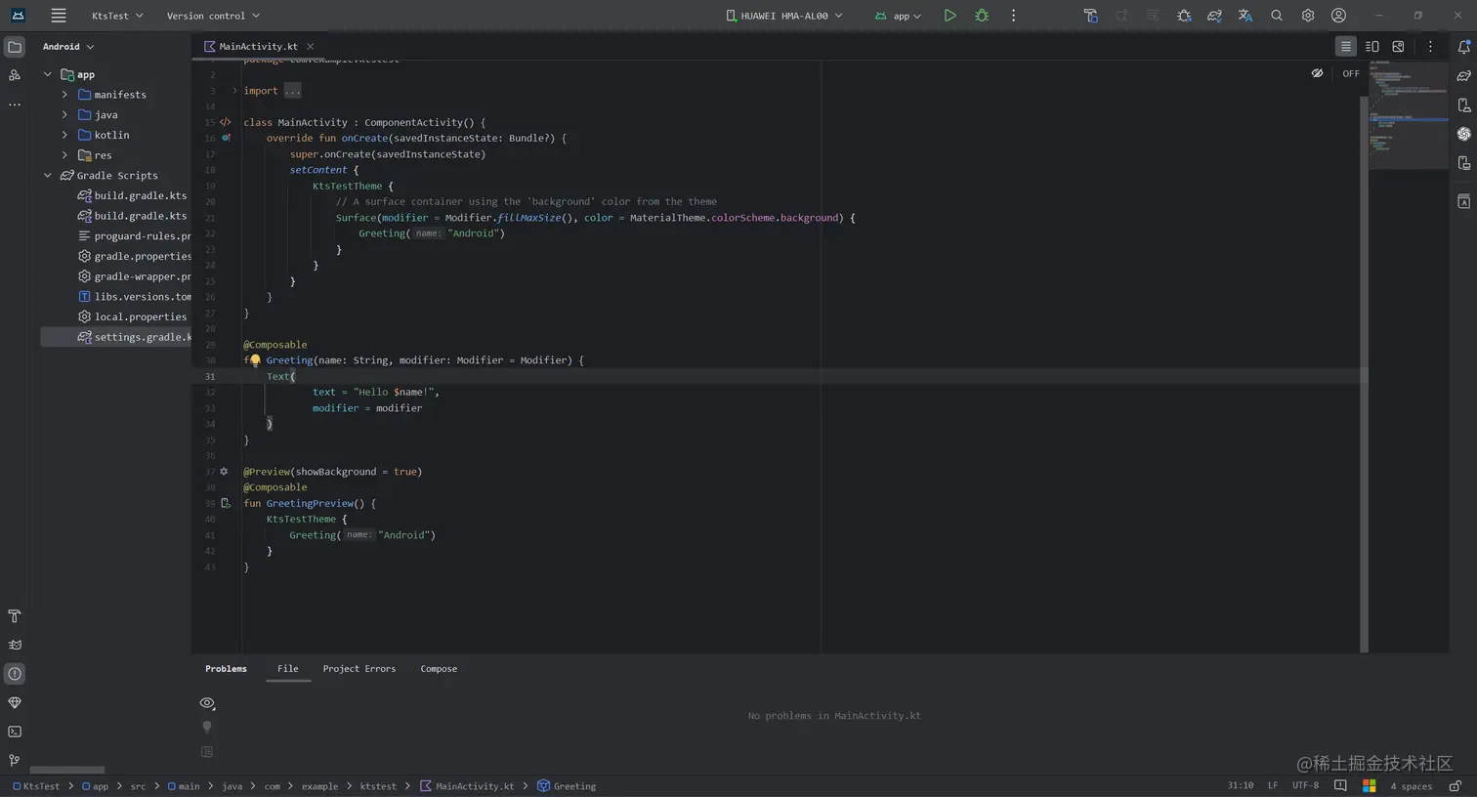The image size is (1477, 797).
Task: Toggle read-only lock in status bar
Action: (x=1455, y=786)
